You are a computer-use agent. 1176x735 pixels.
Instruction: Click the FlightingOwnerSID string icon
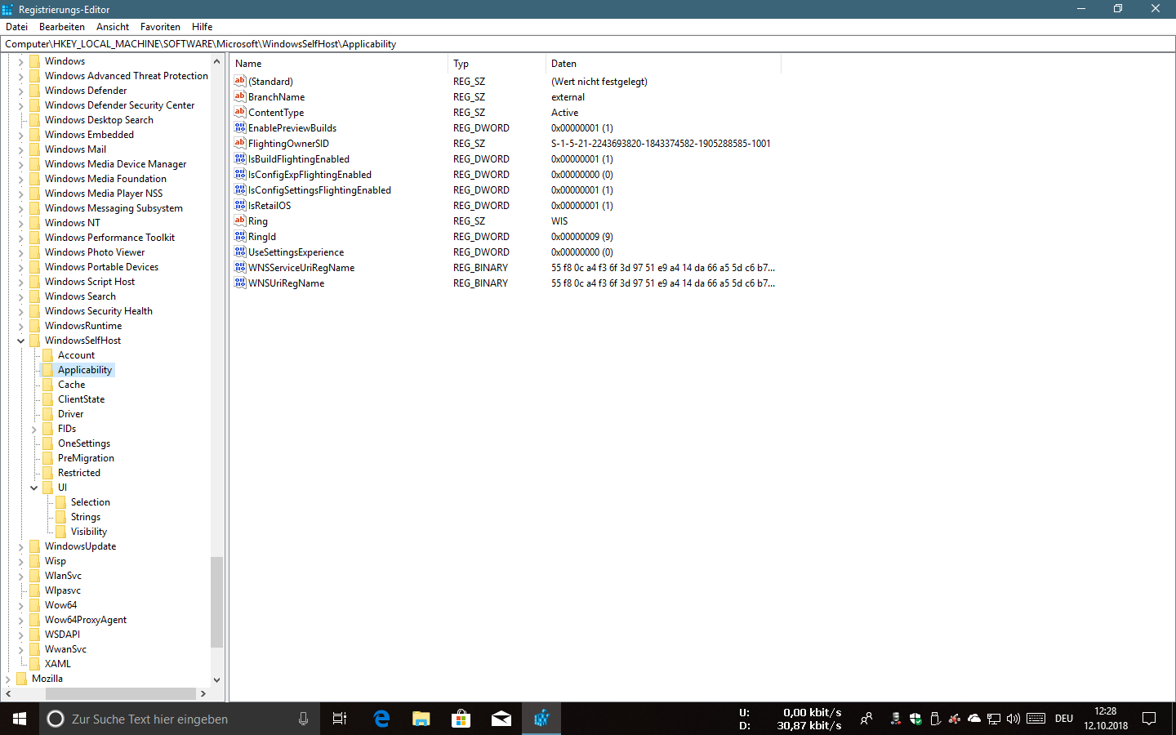tap(240, 143)
